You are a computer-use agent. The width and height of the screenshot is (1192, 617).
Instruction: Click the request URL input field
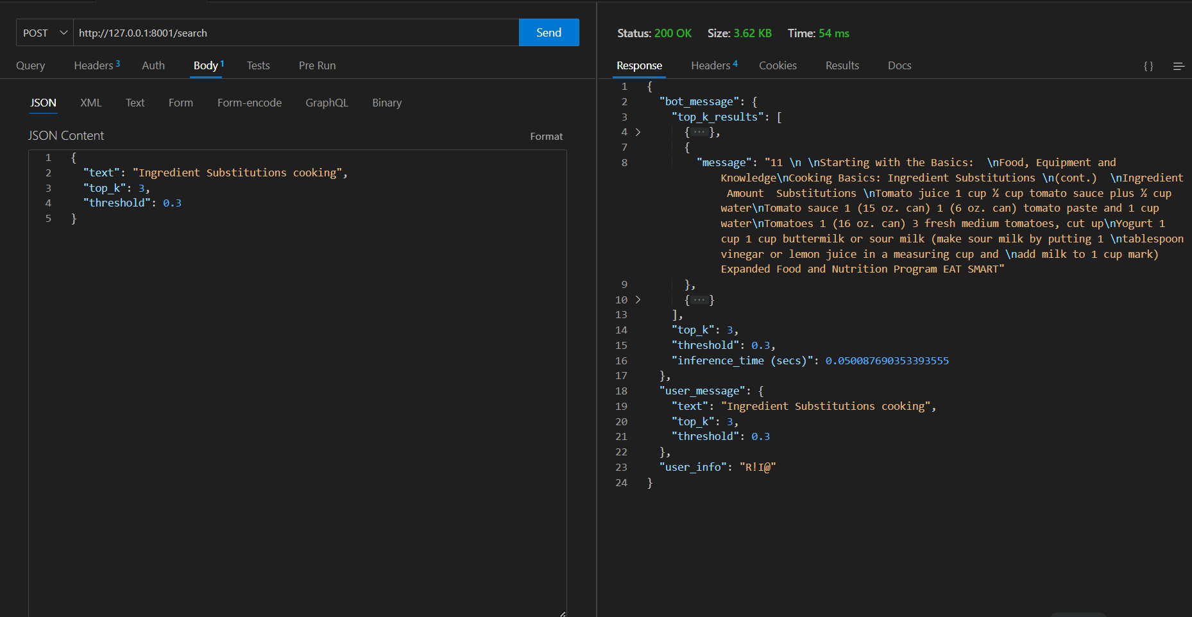[295, 33]
